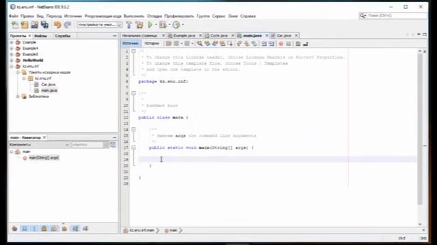The width and height of the screenshot is (437, 245).
Task: Click the Build Project hammer icon
Action: tap(129, 25)
